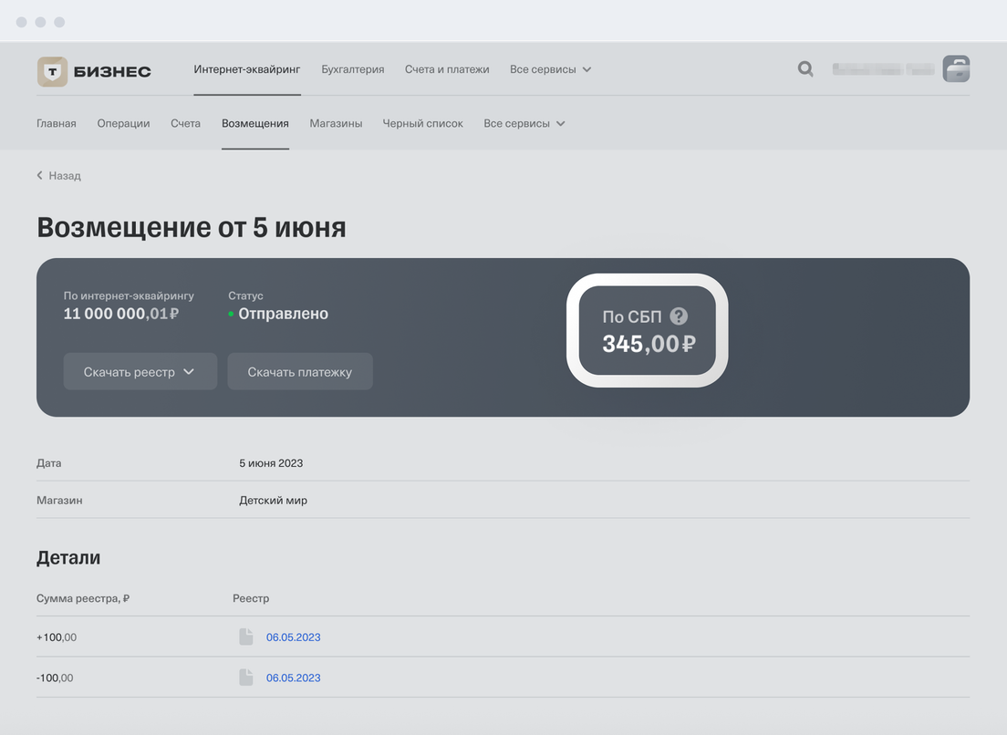
Task: Click the date value 5 июня 2023
Action: [x=271, y=463]
